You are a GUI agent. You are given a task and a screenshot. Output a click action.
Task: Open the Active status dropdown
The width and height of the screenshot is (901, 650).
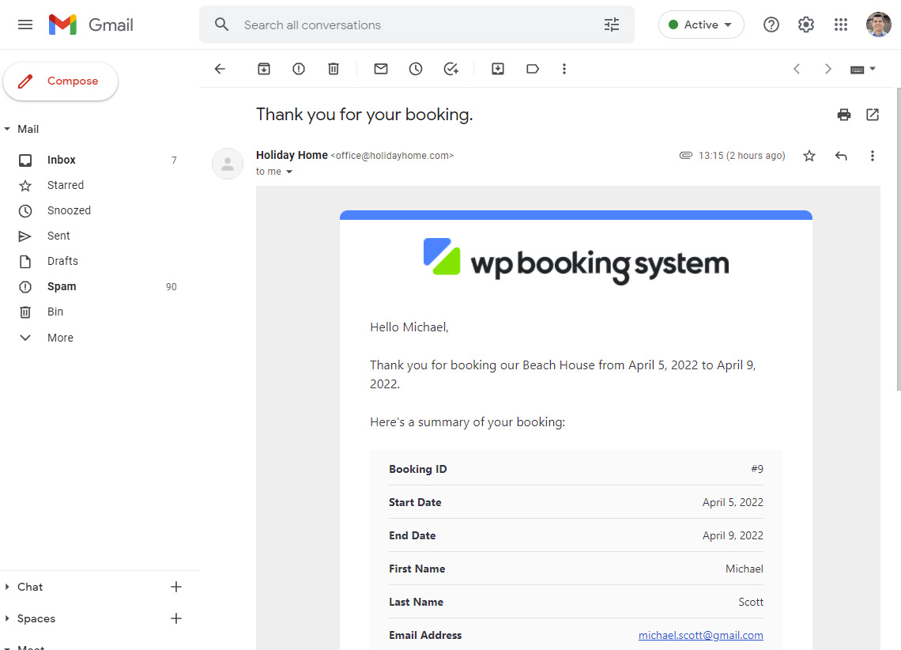701,25
